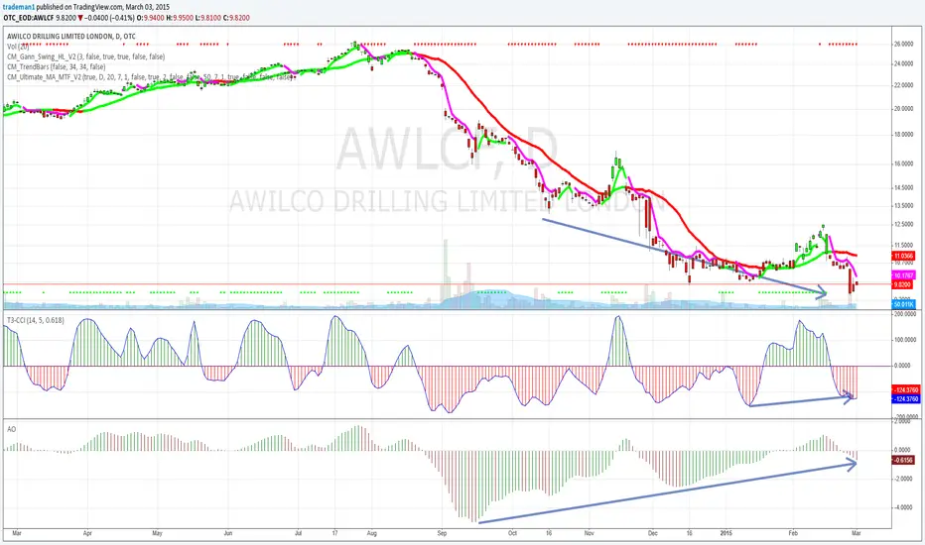Click the Dec time axis label
925x545 pixels.
click(652, 533)
